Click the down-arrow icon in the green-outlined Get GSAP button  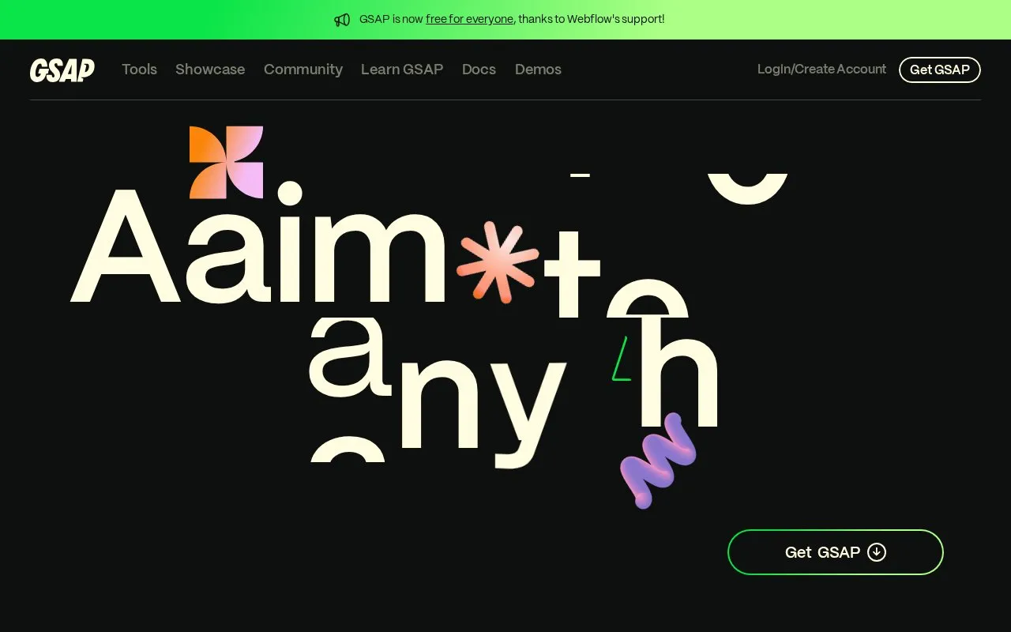pos(877,552)
